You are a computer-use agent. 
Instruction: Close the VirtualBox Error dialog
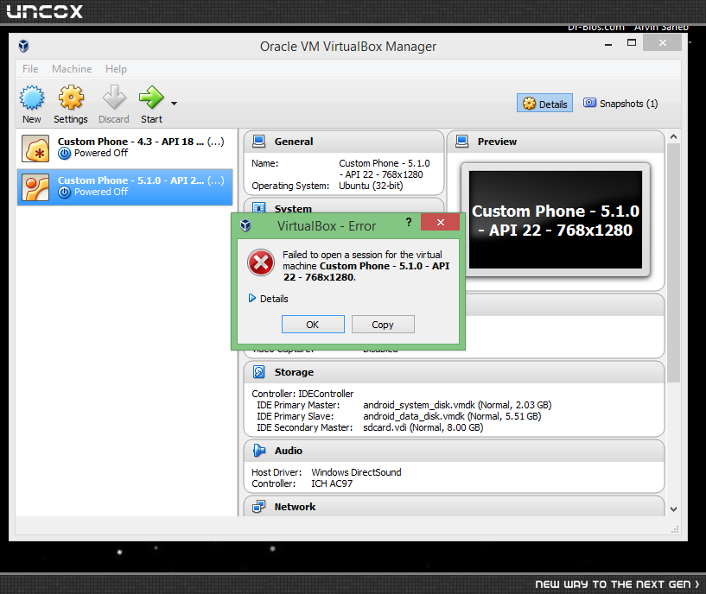point(441,222)
